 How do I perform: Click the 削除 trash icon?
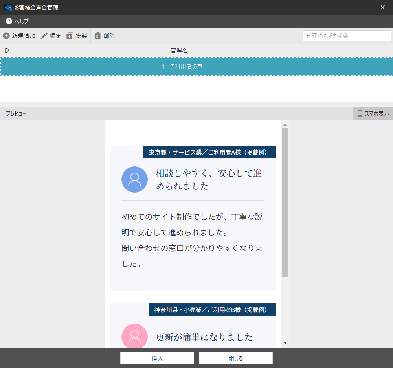point(98,36)
